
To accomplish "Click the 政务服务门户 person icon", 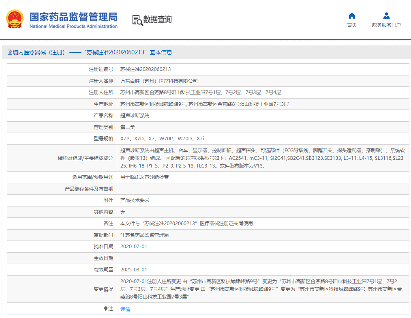I will (386, 16).
